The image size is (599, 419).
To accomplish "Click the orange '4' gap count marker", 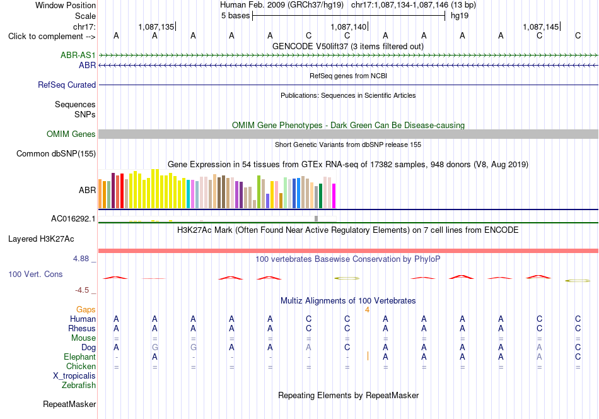I will pos(367,310).
